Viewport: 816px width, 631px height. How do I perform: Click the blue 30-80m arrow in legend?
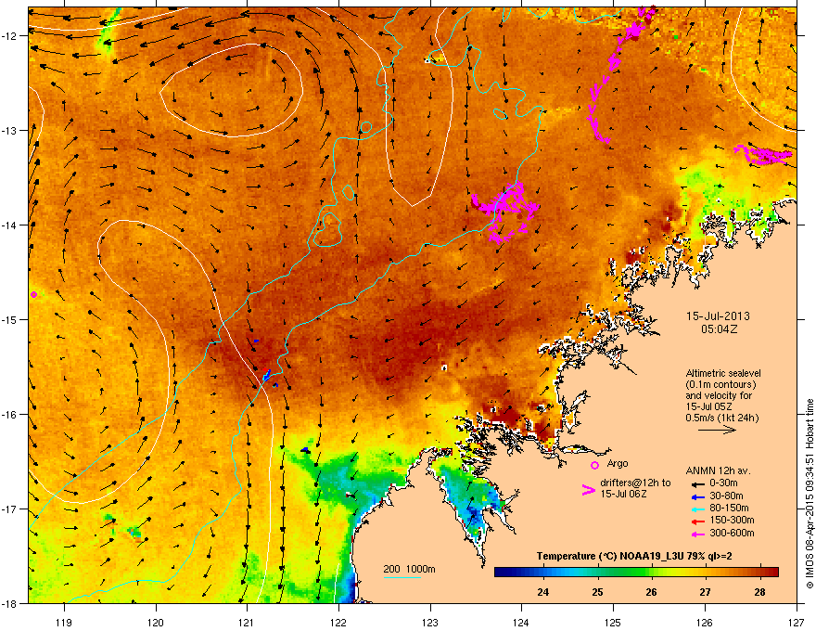(x=696, y=496)
